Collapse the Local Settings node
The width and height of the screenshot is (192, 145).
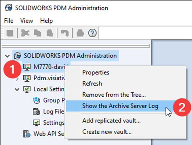click(x=17, y=90)
